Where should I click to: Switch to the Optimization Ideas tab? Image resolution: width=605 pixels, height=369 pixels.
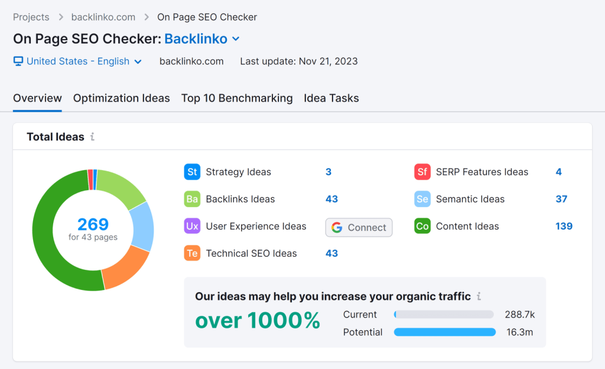pos(121,99)
